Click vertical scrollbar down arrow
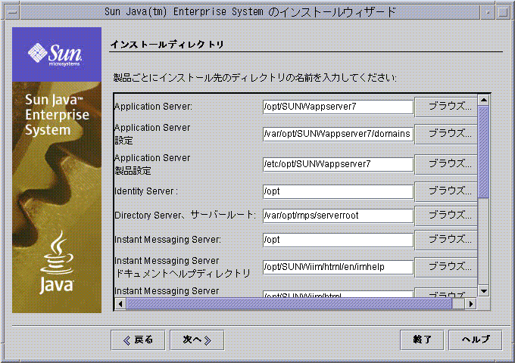Viewport: 515px width, 363px height. click(484, 291)
